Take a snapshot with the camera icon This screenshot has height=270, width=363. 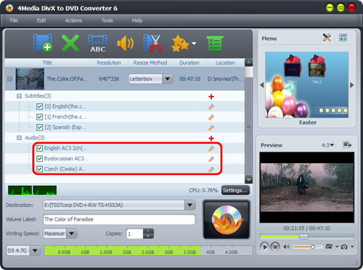click(x=344, y=247)
